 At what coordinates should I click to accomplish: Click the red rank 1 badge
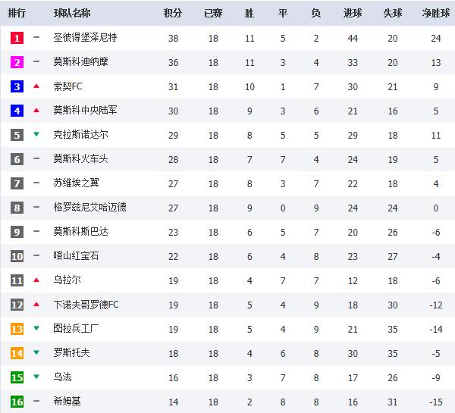pyautogui.click(x=17, y=38)
